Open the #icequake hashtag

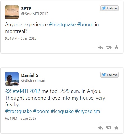[x=62, y=111]
